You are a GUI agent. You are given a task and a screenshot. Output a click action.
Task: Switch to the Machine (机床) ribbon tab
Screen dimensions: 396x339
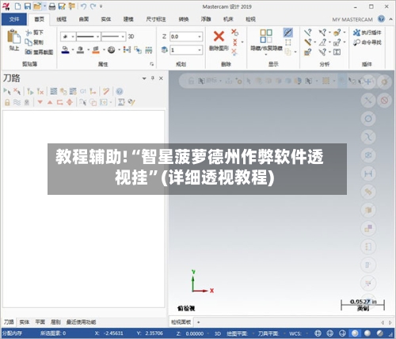click(228, 19)
